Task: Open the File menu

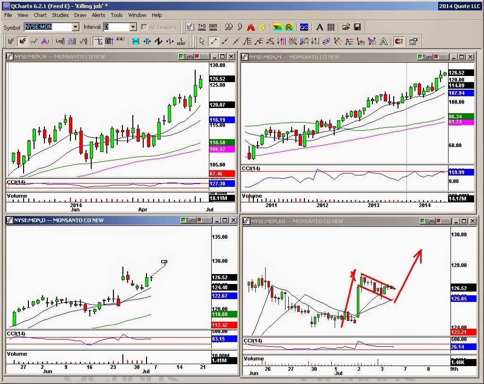Action: click(8, 15)
